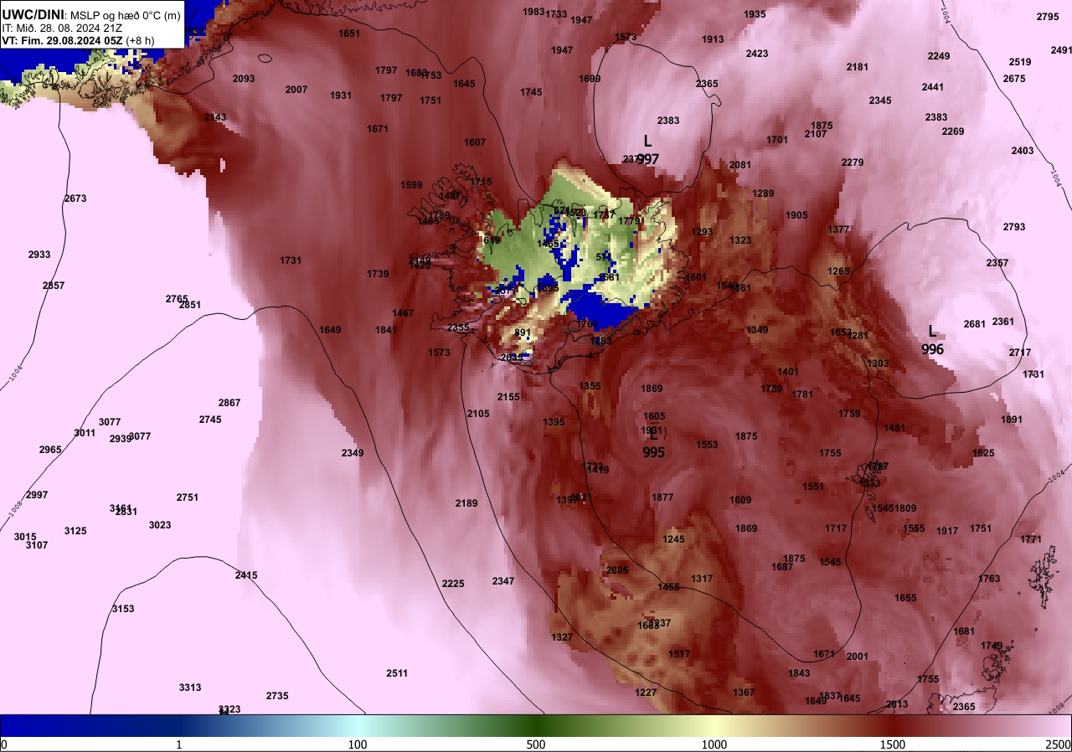Click the value 2105
1072x752 pixels.
478,414
